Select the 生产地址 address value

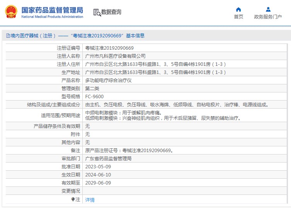[155, 72]
